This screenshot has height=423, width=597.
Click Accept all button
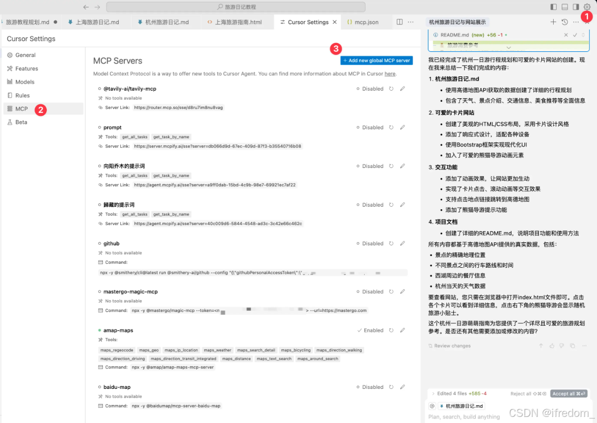click(x=568, y=393)
